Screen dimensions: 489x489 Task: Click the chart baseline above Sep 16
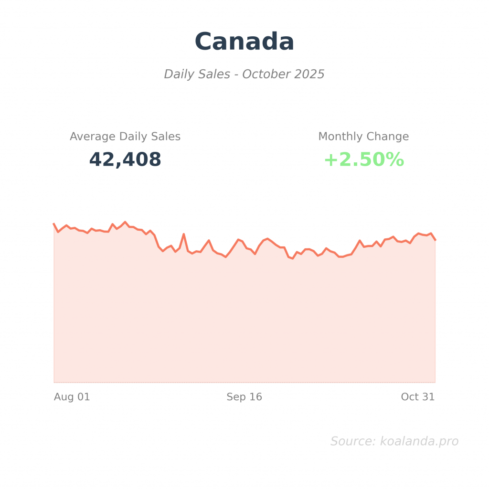coord(244,382)
